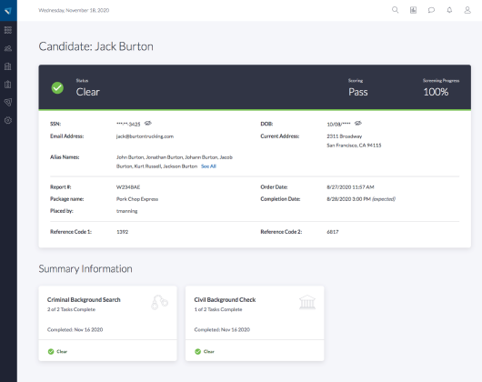Screen dimensions: 482x382
Task: Click the app logo in top-left corner
Action: tap(8, 10)
